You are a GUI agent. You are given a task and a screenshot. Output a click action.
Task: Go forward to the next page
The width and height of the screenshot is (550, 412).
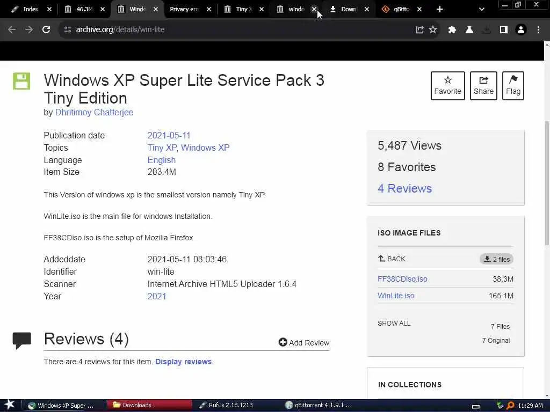29,30
